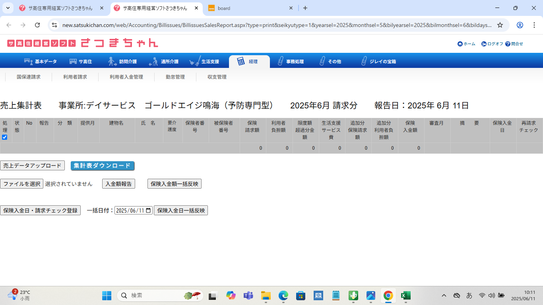Open calendar picker in 一括日付 field
The height and width of the screenshot is (305, 543).
148,210
